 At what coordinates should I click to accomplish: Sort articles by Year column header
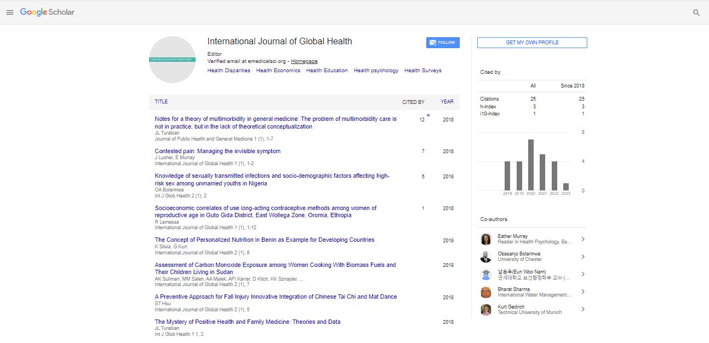[447, 102]
